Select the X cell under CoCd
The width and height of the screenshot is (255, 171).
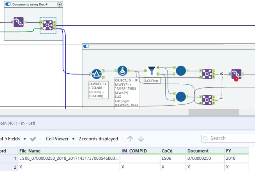pyautogui.click(x=173, y=167)
